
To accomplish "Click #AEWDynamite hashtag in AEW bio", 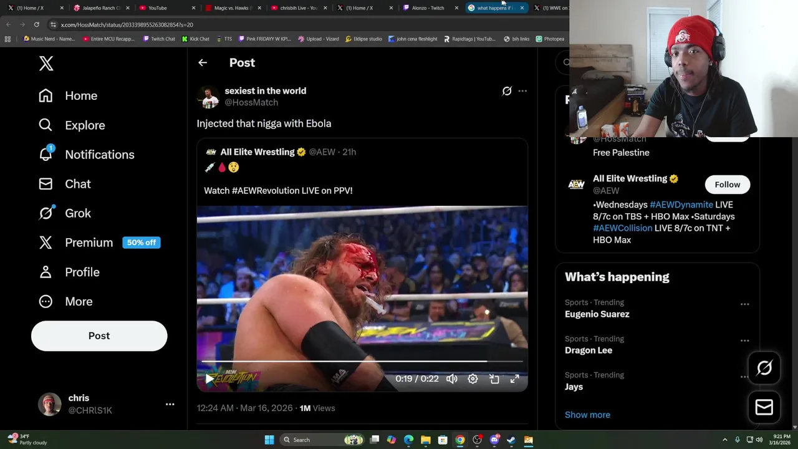I will point(681,205).
